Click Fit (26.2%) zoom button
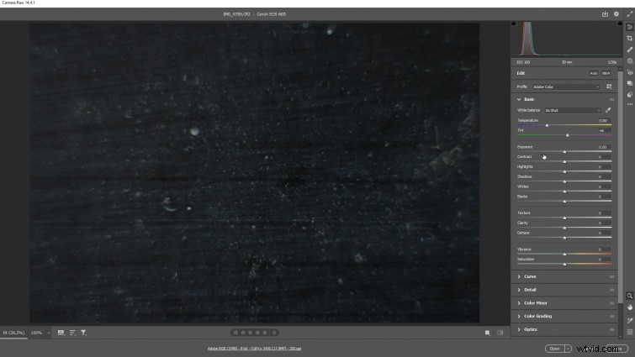Viewport: 635px width, 357px height. pyautogui.click(x=13, y=333)
